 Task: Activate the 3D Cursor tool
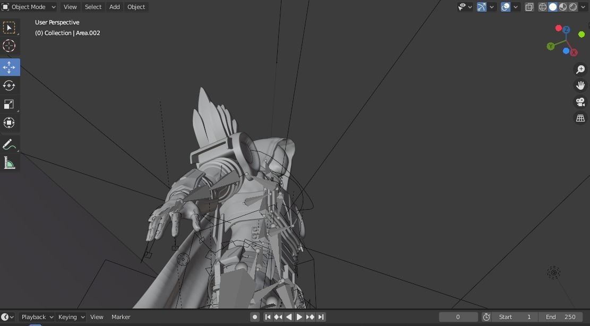pos(10,46)
